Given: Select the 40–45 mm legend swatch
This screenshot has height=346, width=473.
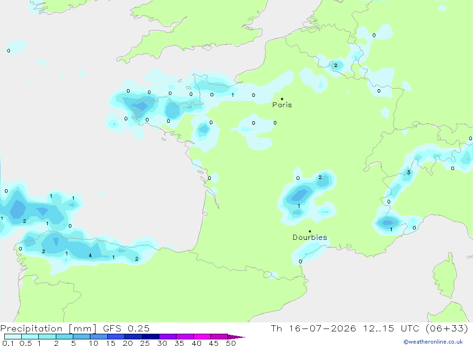Looking at the screenshot, I should point(202,337).
